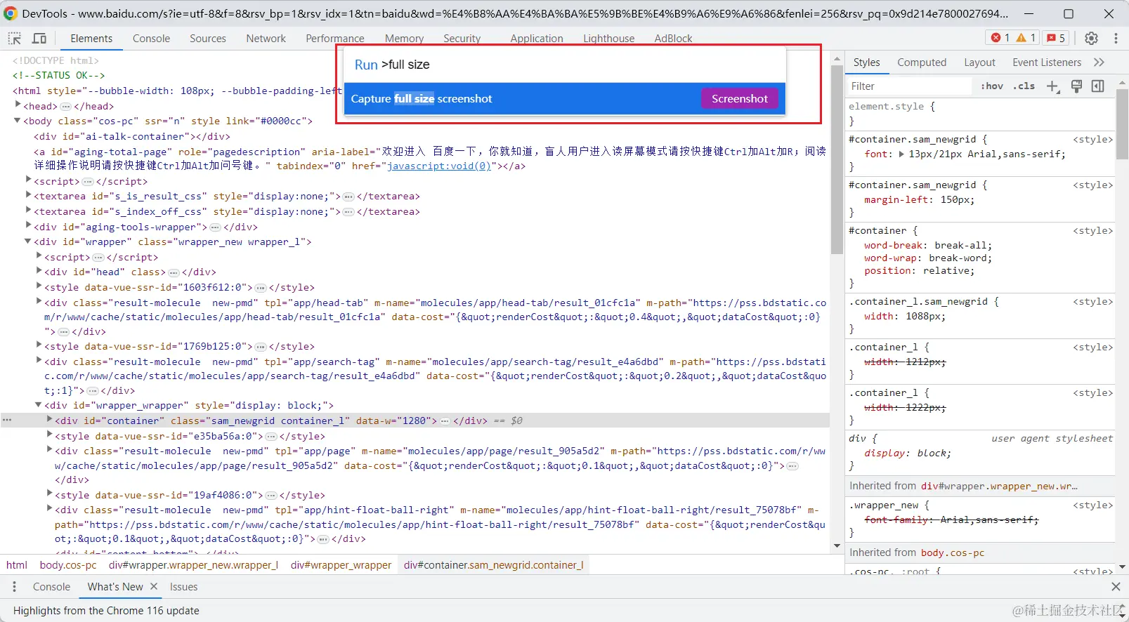The width and height of the screenshot is (1129, 622).
Task: Select html in the breadcrumb bar
Action: coord(17,565)
